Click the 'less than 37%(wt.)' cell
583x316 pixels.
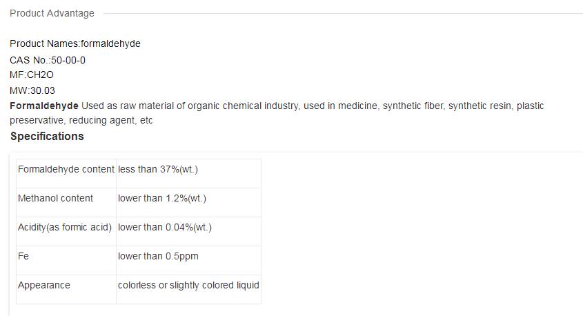point(158,169)
